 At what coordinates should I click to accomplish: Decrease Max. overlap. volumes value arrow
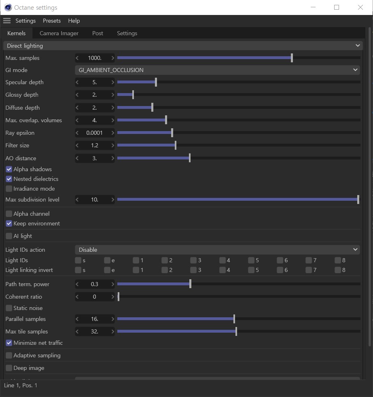77,120
